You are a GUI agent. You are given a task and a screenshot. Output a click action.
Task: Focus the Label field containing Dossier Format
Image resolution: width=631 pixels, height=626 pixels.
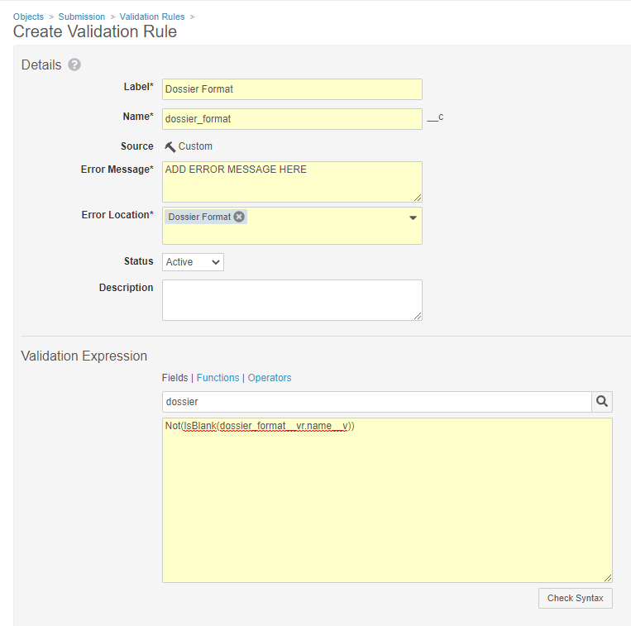coord(292,89)
